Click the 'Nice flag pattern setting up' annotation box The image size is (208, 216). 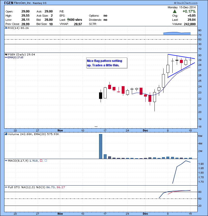107,63
